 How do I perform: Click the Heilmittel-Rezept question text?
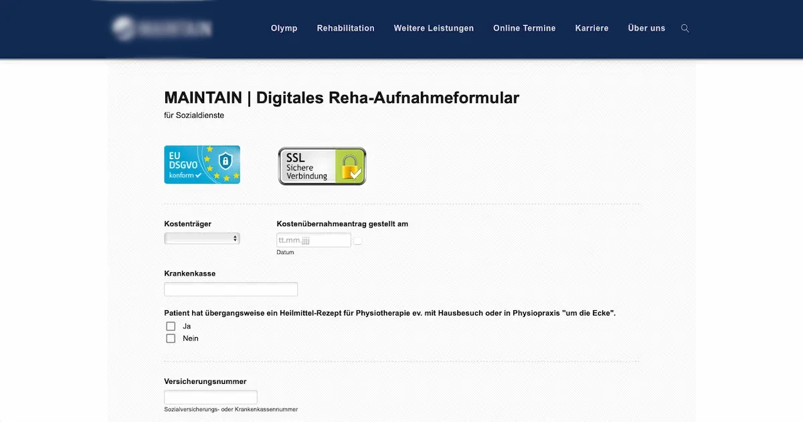click(389, 313)
